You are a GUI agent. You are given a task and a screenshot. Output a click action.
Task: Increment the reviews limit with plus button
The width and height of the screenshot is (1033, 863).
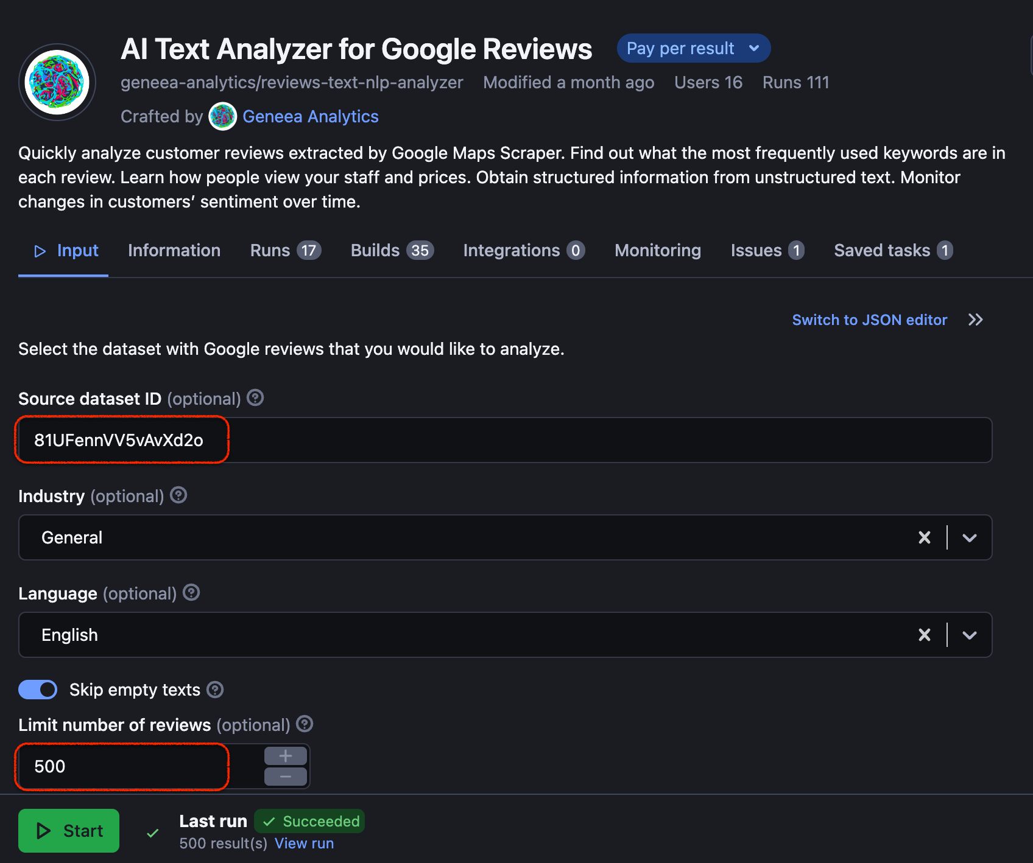pos(284,755)
